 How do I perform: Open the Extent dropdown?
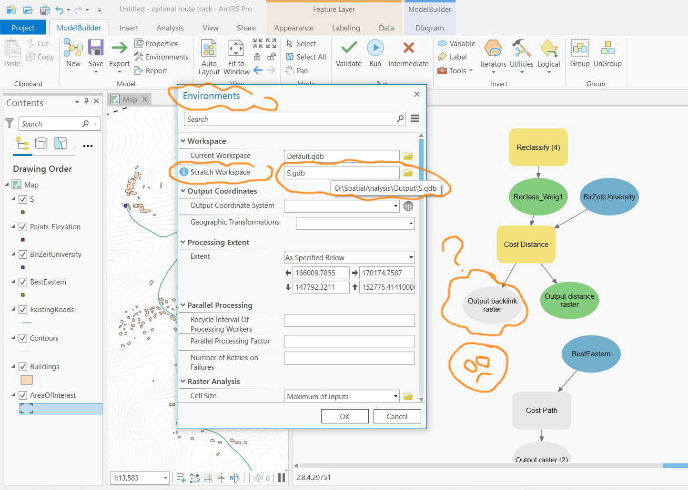411,257
